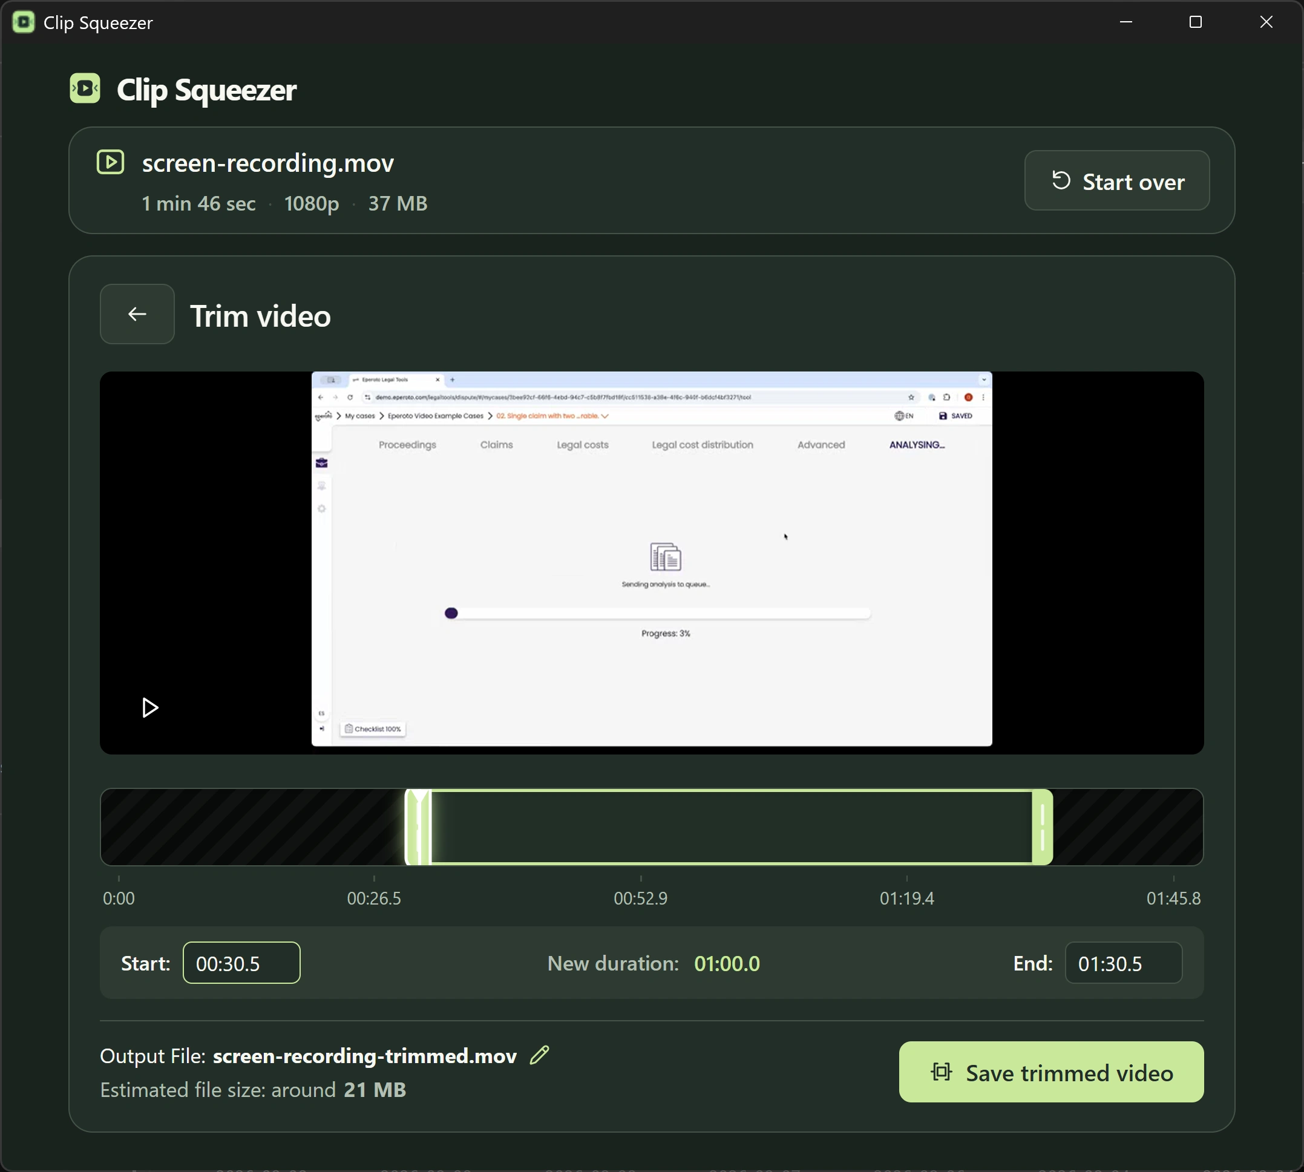
Task: Click the 01:45.8 timeline end label
Action: pyautogui.click(x=1173, y=899)
